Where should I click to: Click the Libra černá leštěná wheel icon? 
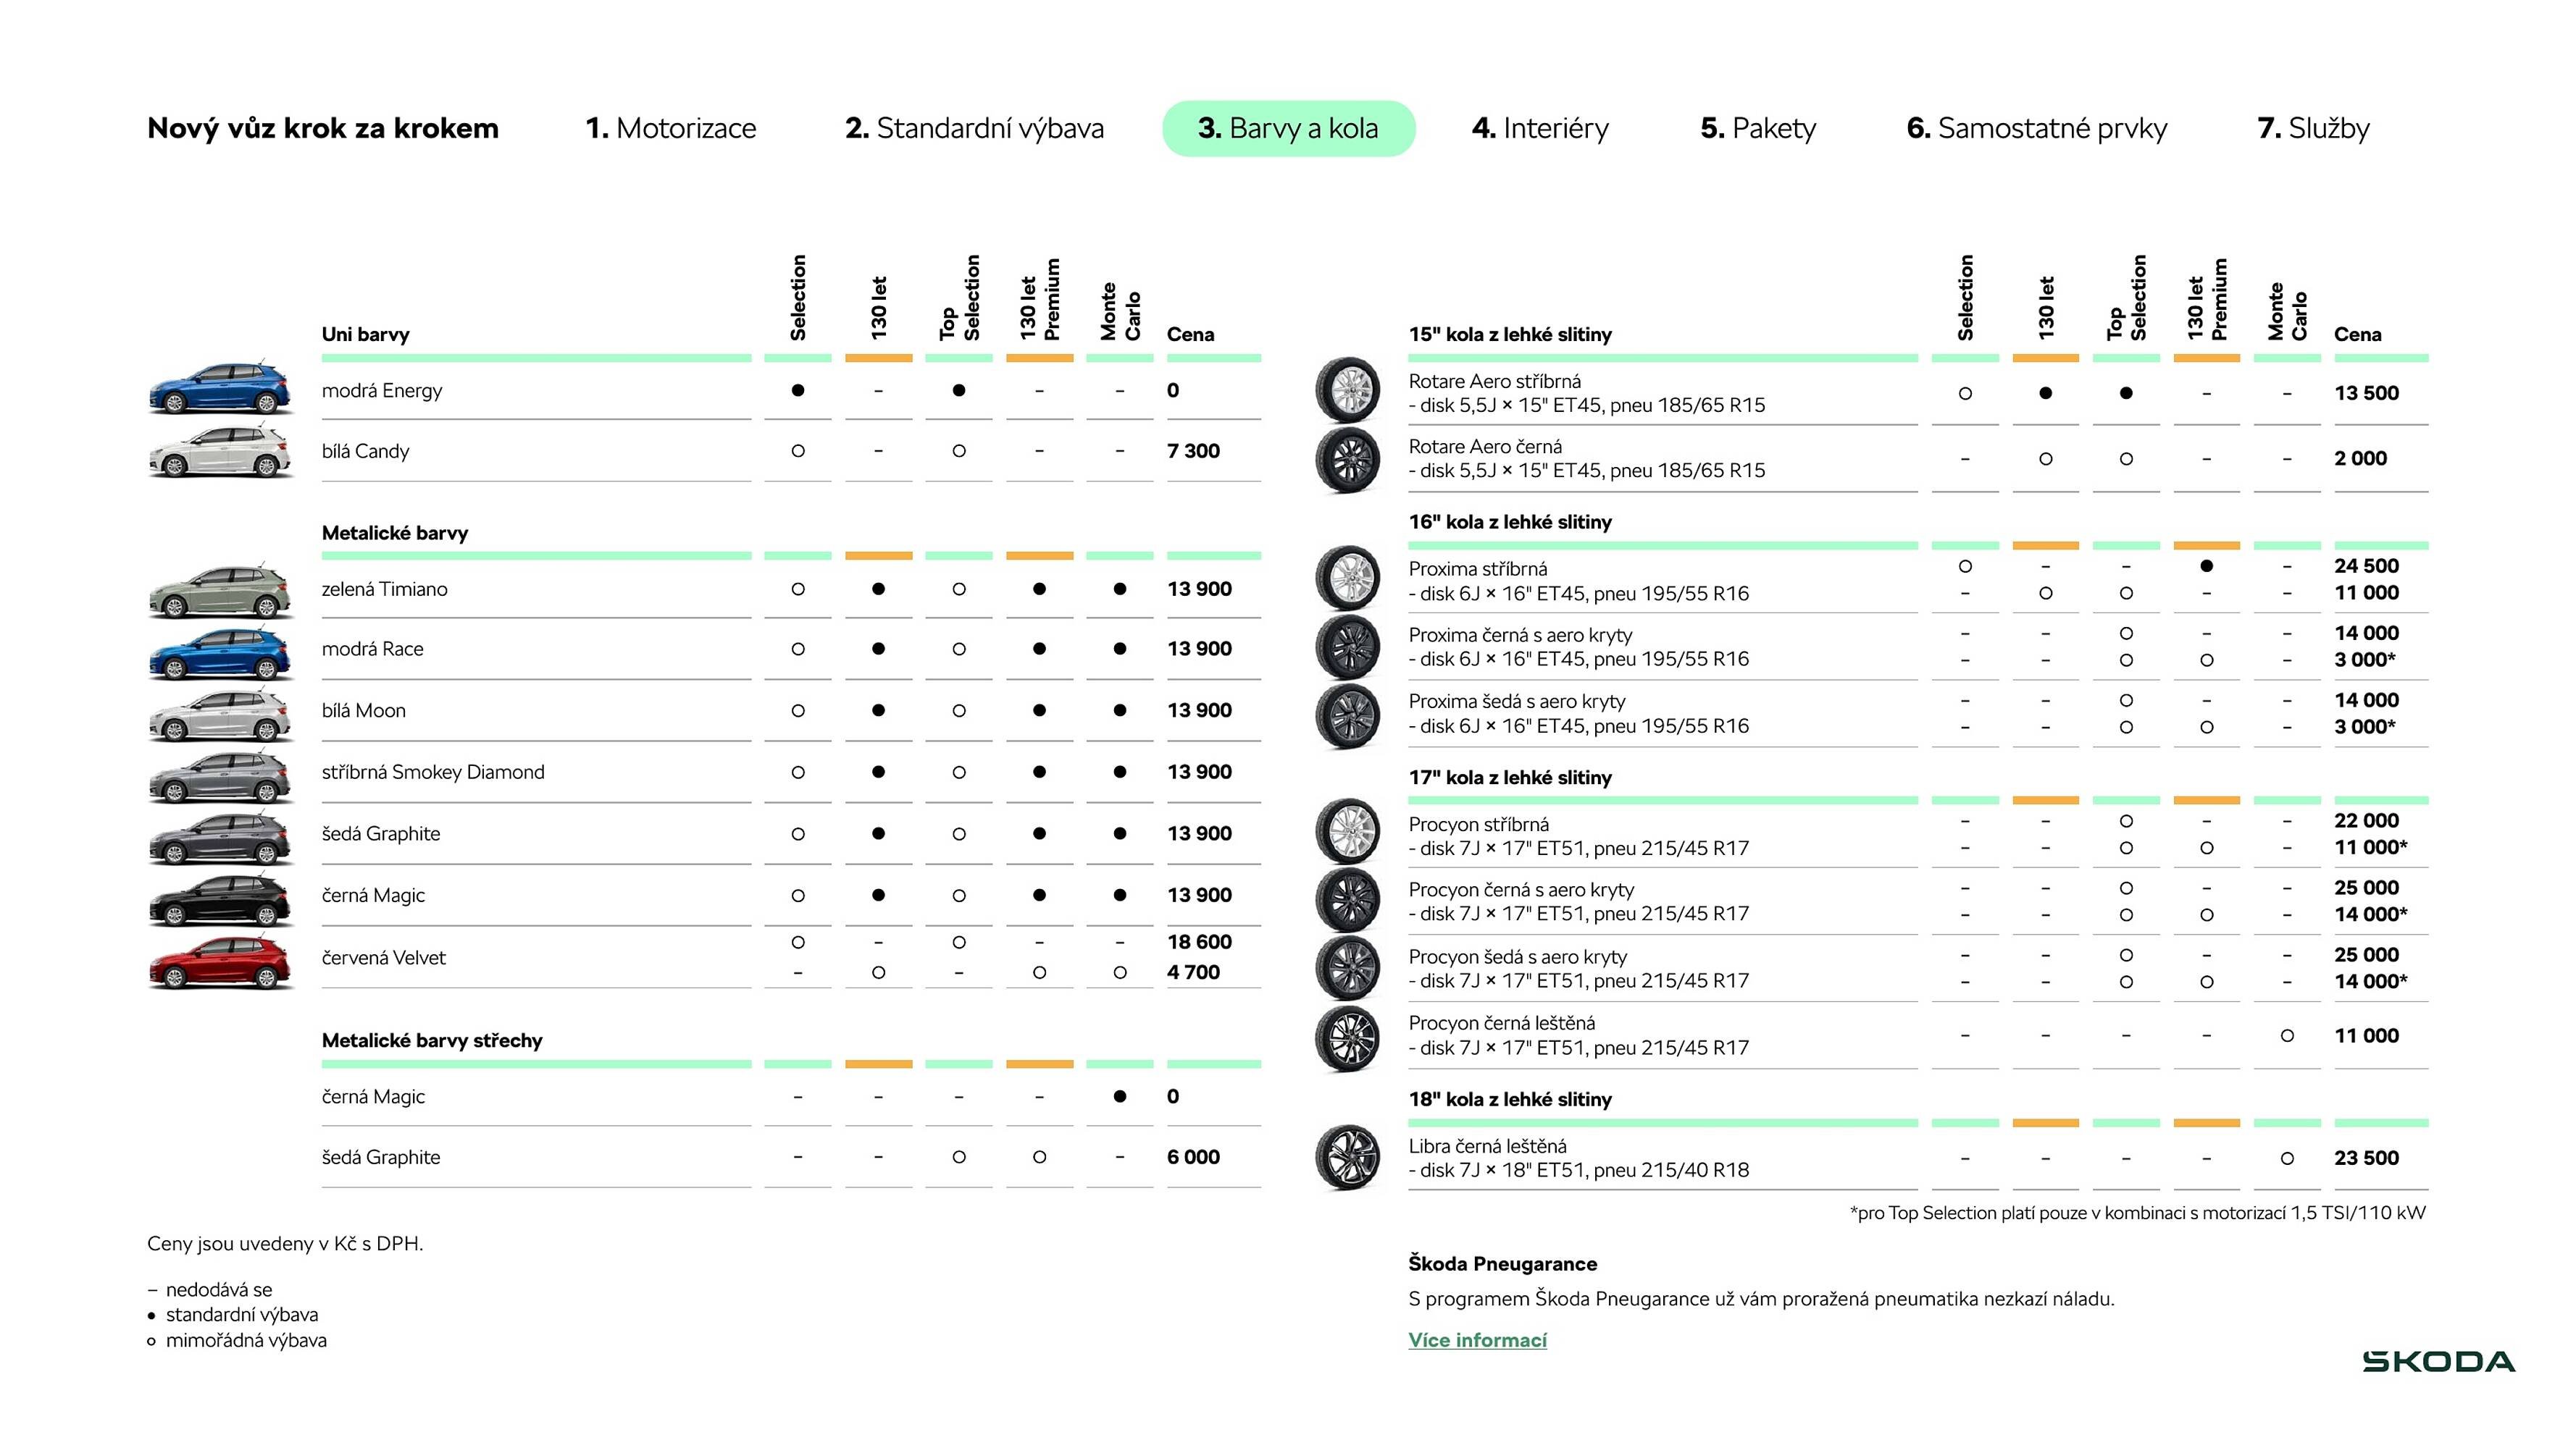[1347, 1157]
